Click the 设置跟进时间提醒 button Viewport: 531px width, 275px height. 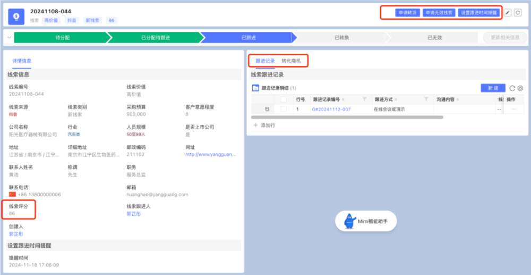point(479,13)
